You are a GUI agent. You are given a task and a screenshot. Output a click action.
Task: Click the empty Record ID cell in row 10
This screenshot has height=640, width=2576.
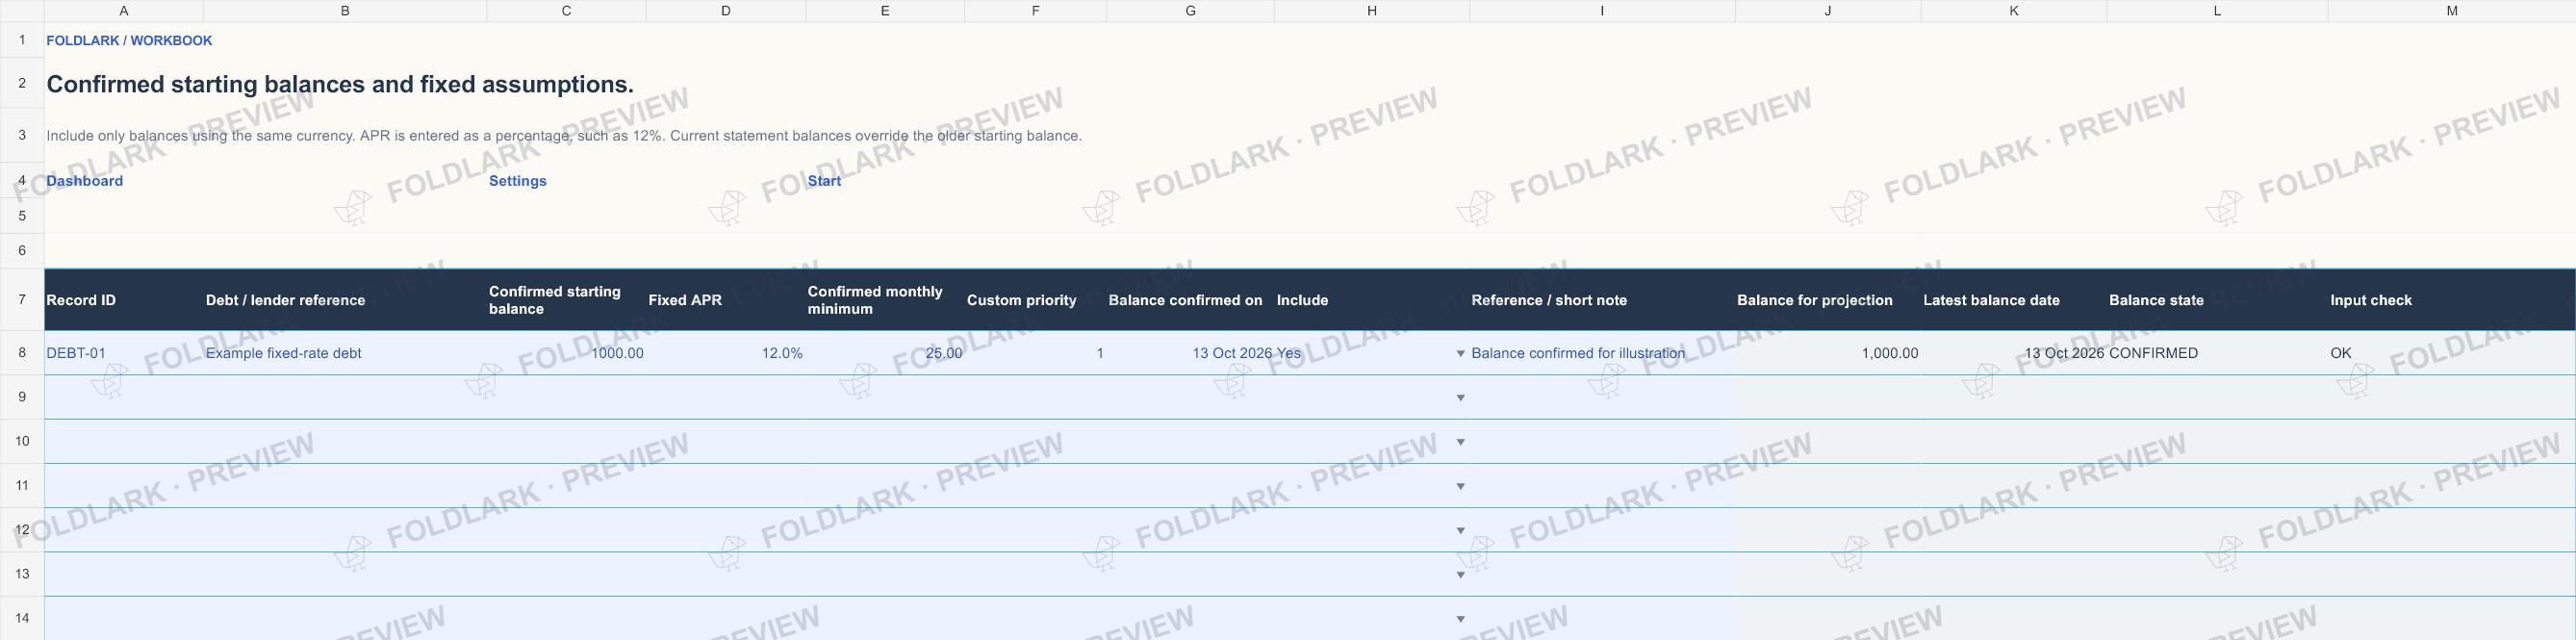click(124, 441)
